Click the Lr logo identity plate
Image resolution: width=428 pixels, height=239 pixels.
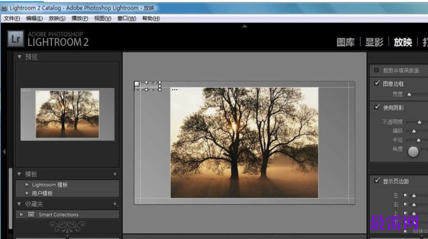(x=16, y=39)
